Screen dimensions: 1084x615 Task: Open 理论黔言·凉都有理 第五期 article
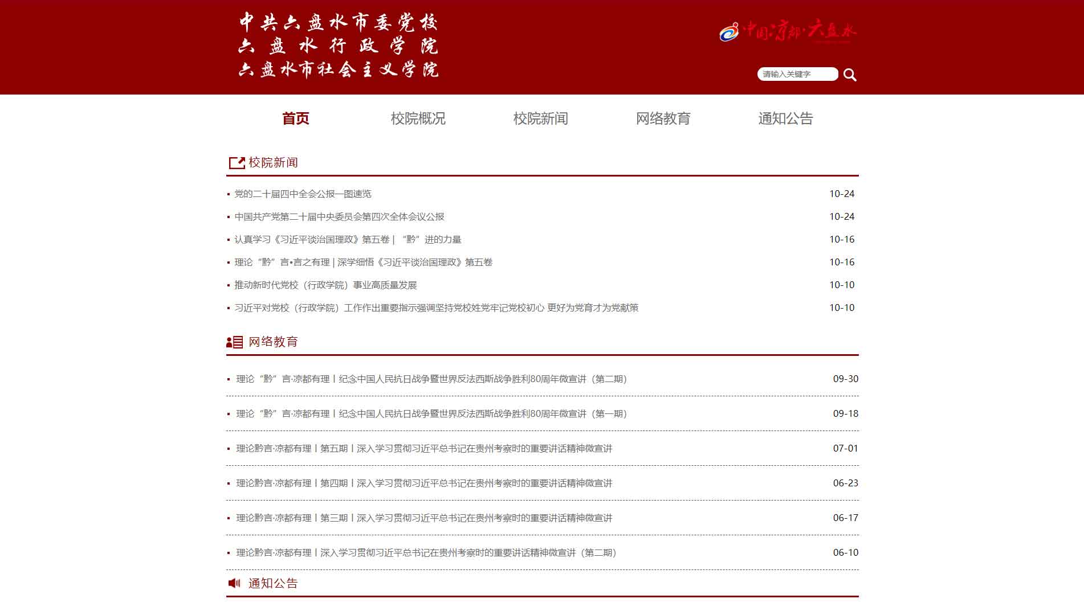point(424,448)
